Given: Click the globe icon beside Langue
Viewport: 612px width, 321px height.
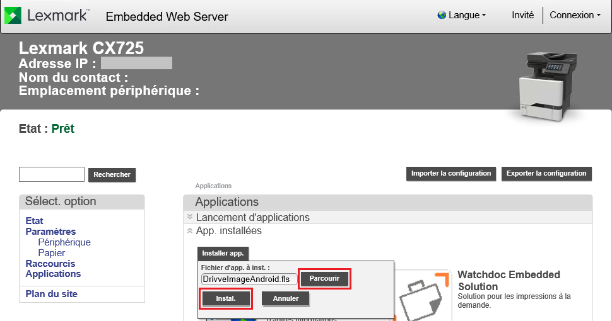Looking at the screenshot, I should (x=441, y=15).
